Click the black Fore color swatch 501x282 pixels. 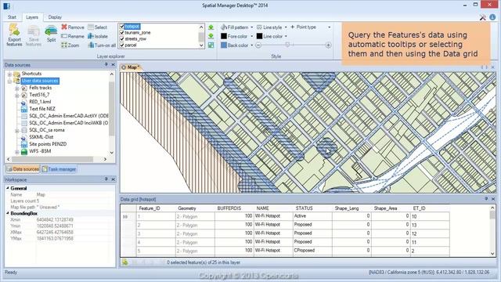(224, 36)
